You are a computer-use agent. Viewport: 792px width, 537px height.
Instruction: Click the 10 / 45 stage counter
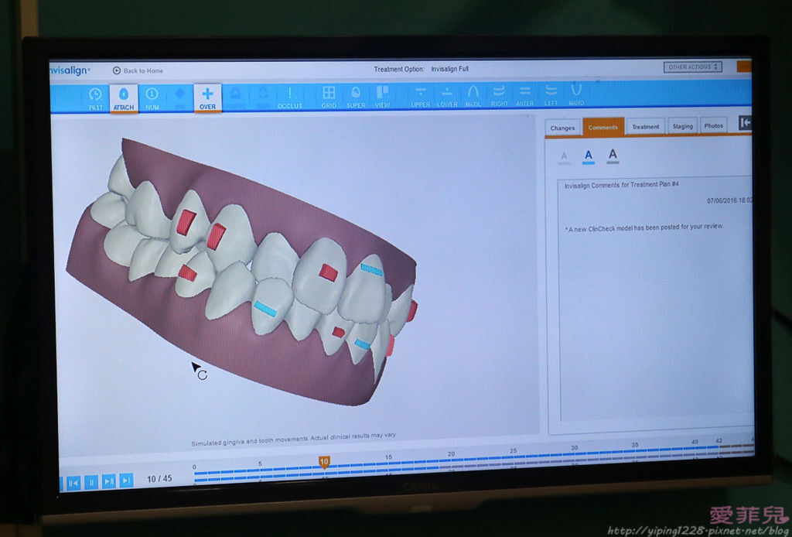[159, 478]
